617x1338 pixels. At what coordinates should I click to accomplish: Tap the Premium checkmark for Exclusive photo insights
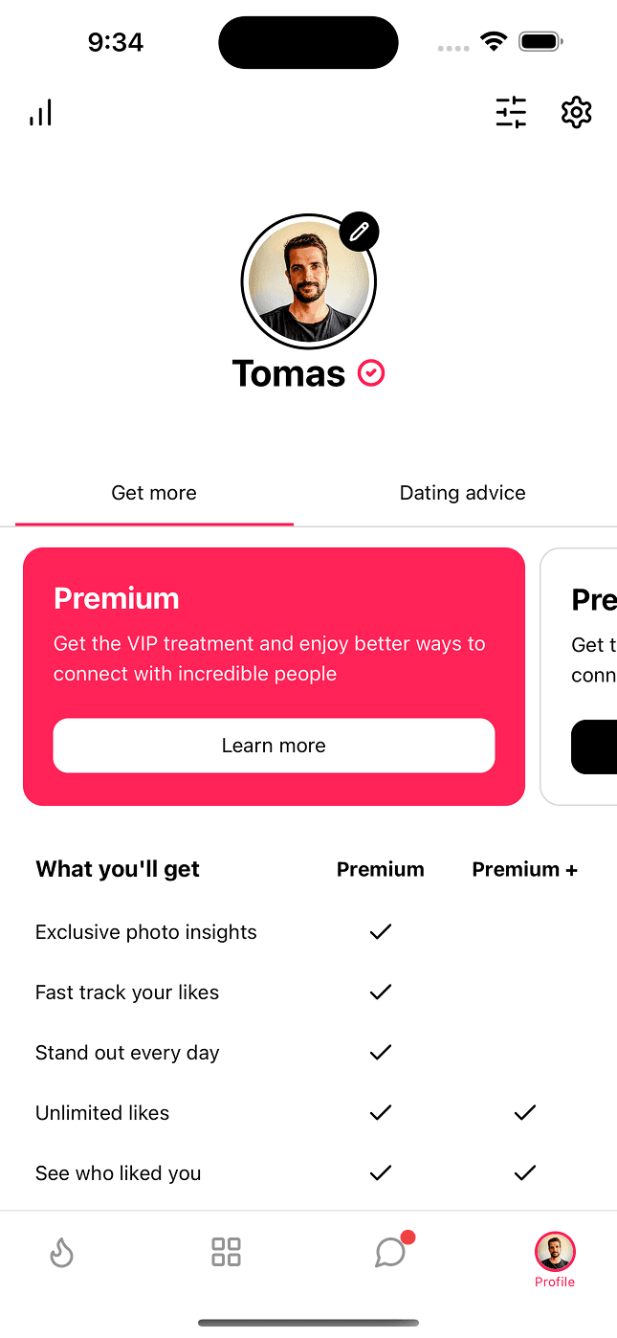(x=381, y=931)
